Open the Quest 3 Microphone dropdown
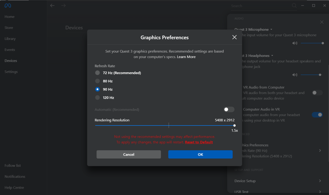Screen dimensions: 329x195 coord(271,30)
